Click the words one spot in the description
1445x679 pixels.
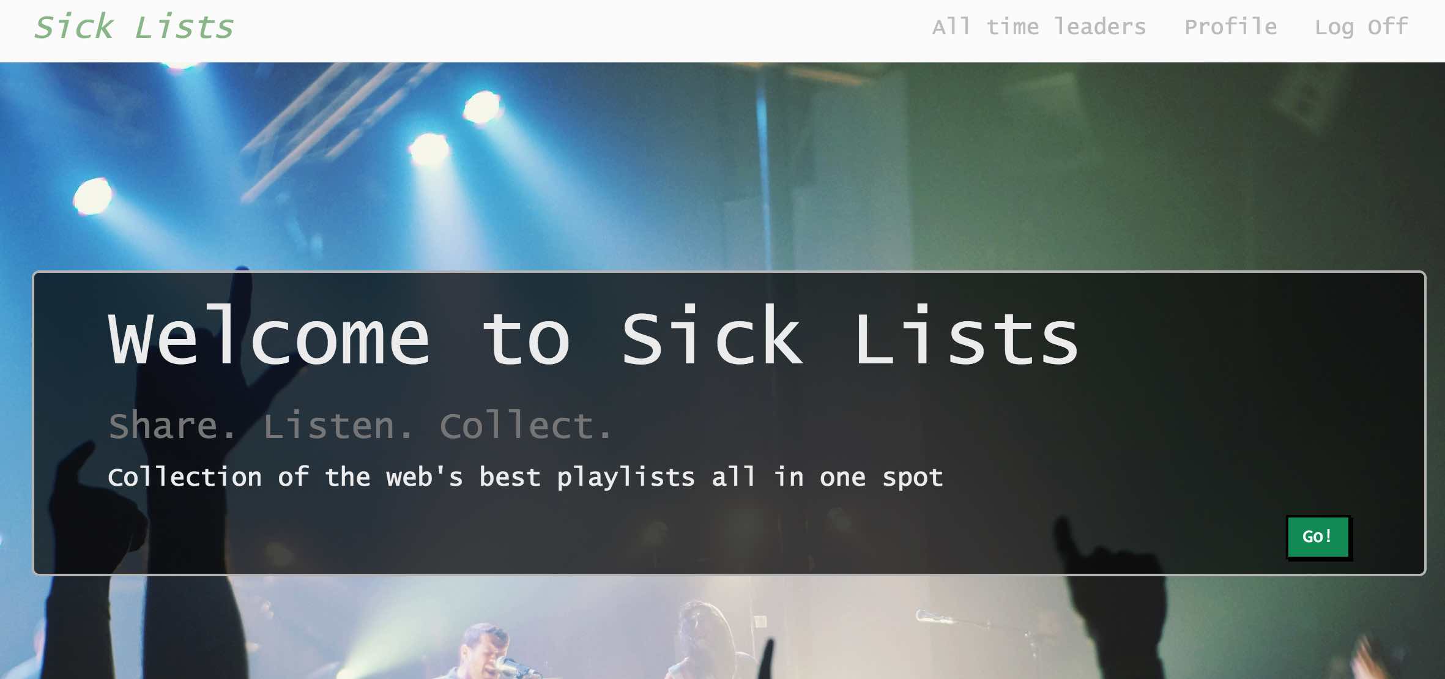point(881,477)
